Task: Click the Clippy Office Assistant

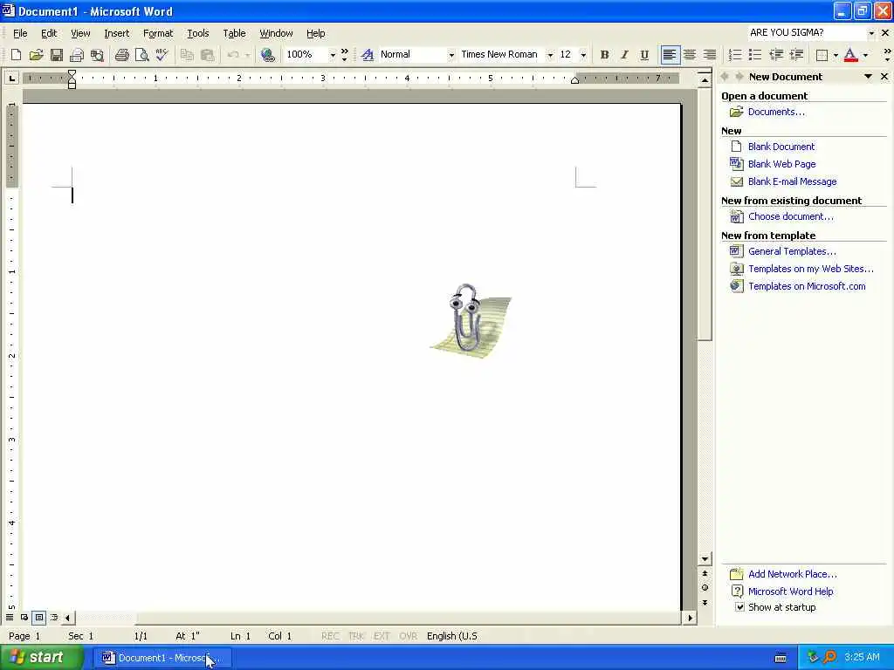Action: 471,320
